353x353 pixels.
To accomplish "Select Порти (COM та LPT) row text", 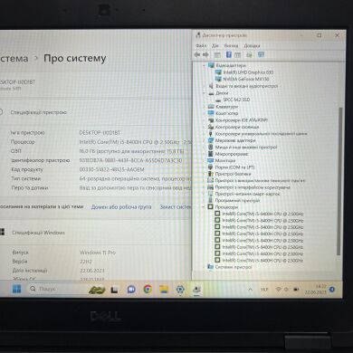I will pos(234,167).
